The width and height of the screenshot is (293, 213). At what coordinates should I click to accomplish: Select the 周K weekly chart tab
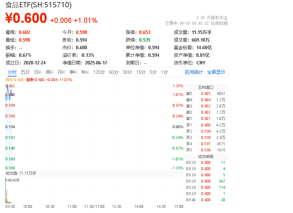pos(49,72)
